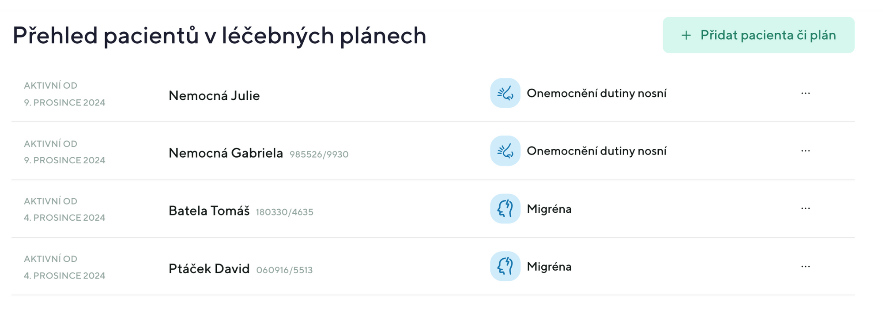Click nasal cavity icon in Nemocná Gabriela row
Viewport: 883px width, 317px height.
tap(505, 151)
